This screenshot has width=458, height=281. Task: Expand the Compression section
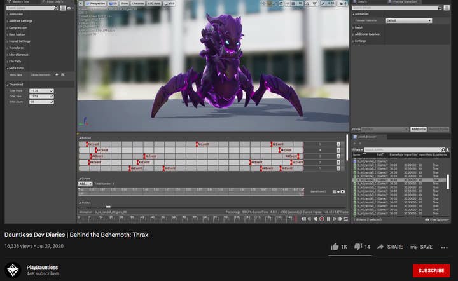(17, 28)
